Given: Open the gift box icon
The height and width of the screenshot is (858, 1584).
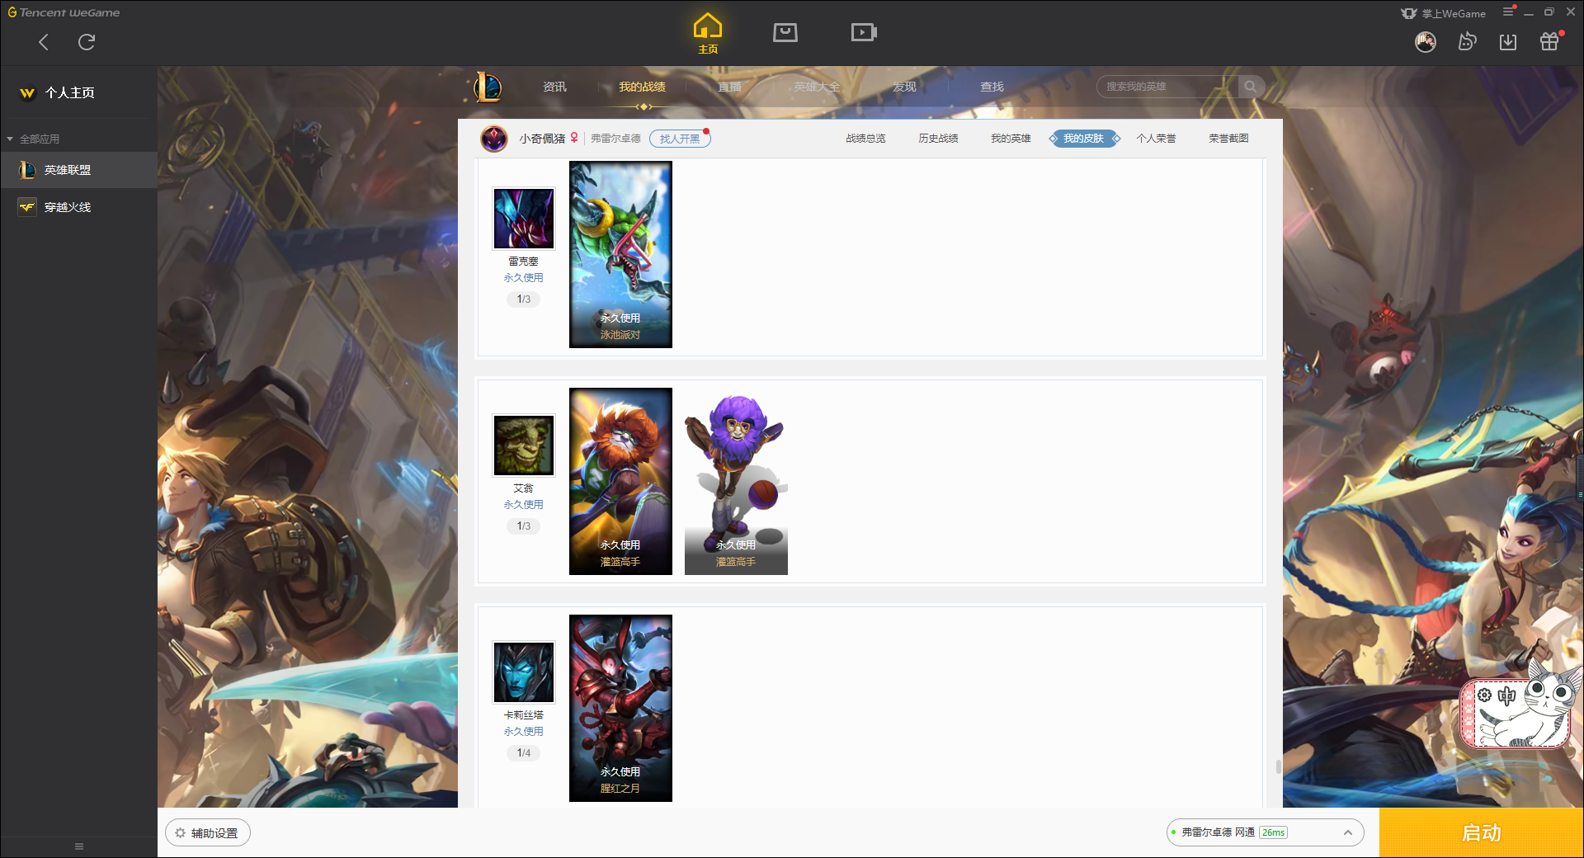Looking at the screenshot, I should (x=1549, y=41).
